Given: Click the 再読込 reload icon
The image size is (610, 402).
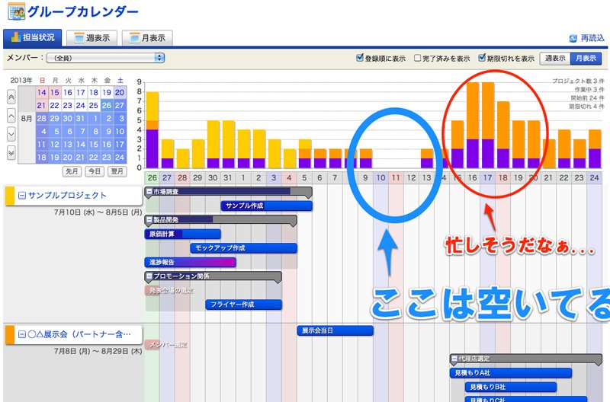Looking at the screenshot, I should (573, 38).
